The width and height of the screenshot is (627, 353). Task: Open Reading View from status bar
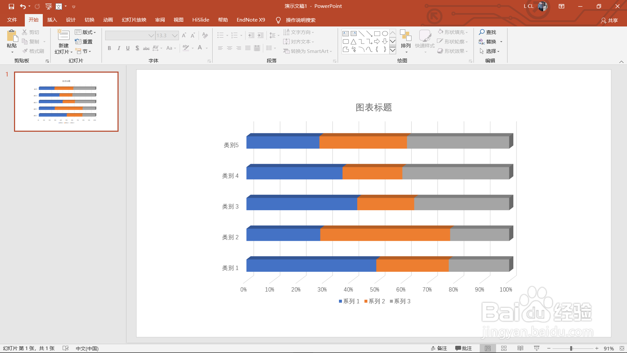tap(520, 348)
